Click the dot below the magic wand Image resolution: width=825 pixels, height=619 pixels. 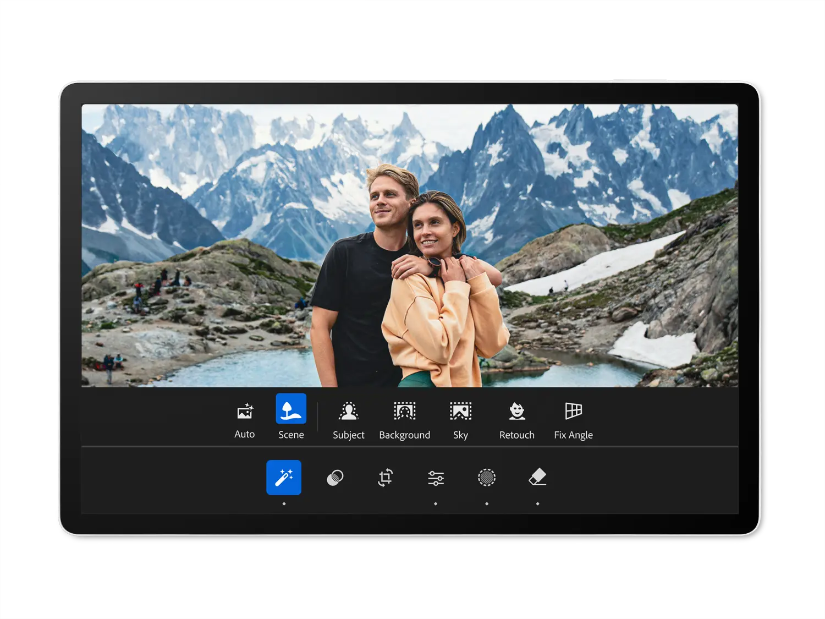pyautogui.click(x=284, y=503)
